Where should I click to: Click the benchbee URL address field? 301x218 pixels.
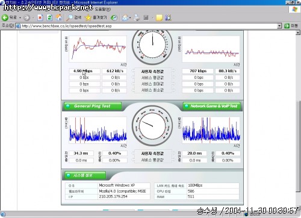[x=149, y=26]
